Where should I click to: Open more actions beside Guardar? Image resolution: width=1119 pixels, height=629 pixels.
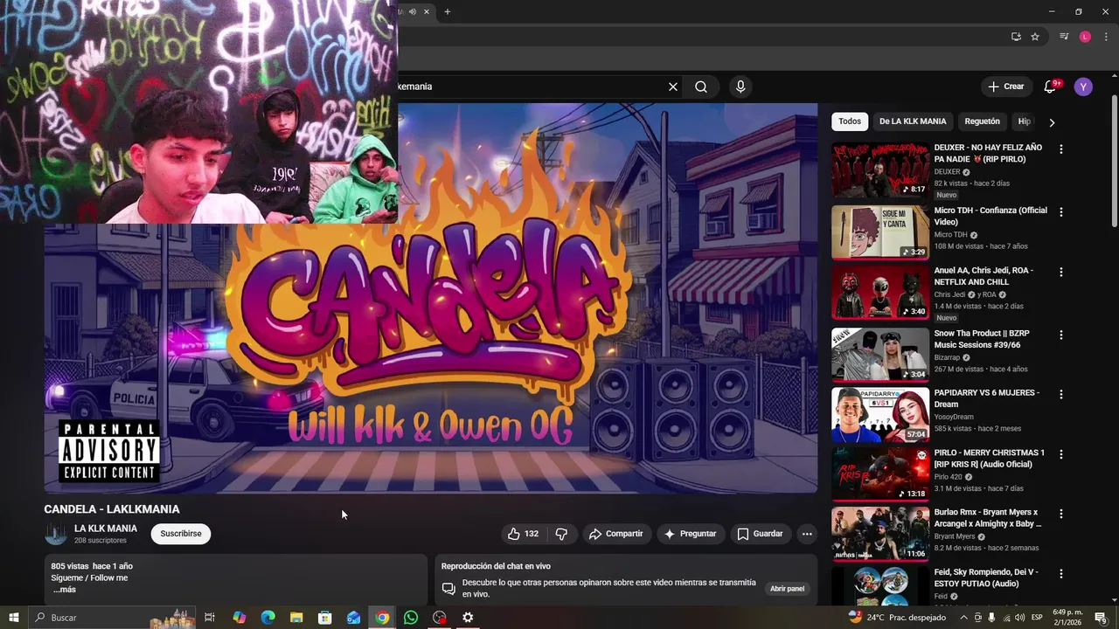click(x=807, y=534)
